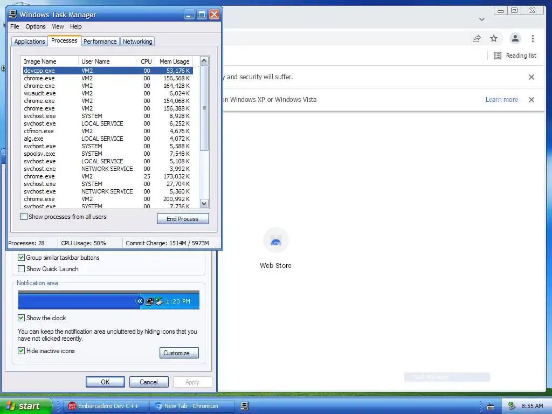This screenshot has width=552, height=414.
Task: Open the Task Manager Options menu
Action: 36,26
